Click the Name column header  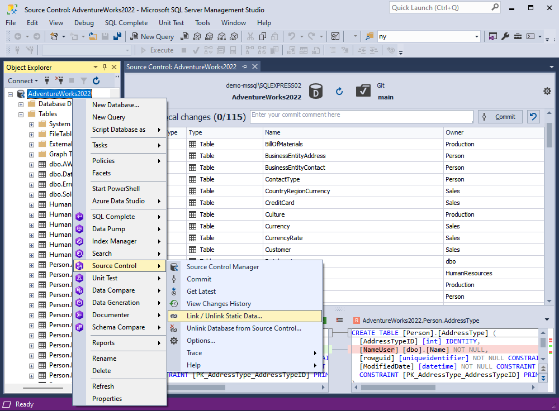tap(353, 132)
